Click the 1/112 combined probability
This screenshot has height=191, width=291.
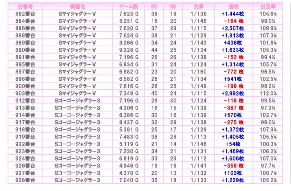point(199,158)
